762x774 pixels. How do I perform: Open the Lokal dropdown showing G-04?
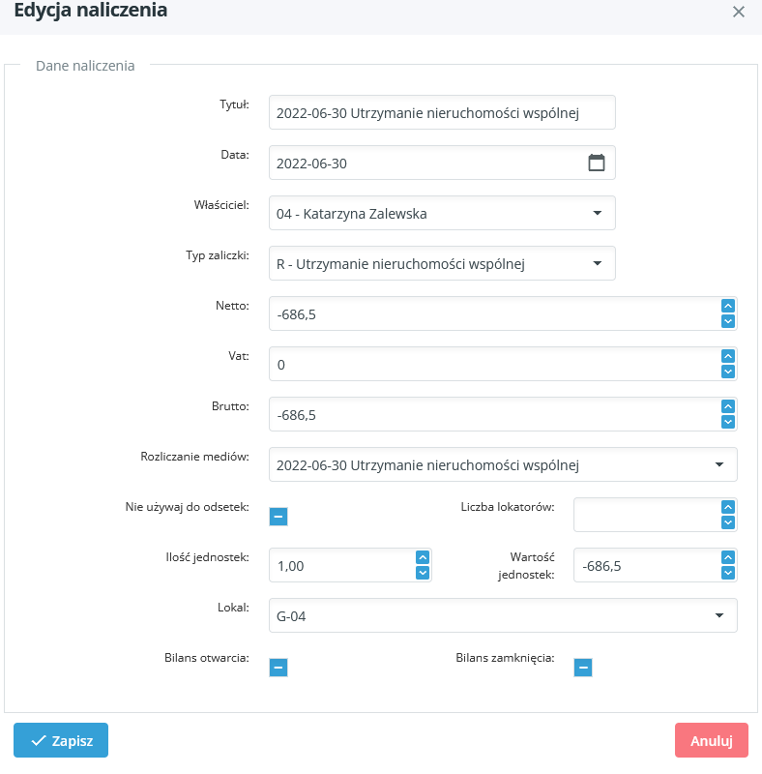pyautogui.click(x=718, y=615)
